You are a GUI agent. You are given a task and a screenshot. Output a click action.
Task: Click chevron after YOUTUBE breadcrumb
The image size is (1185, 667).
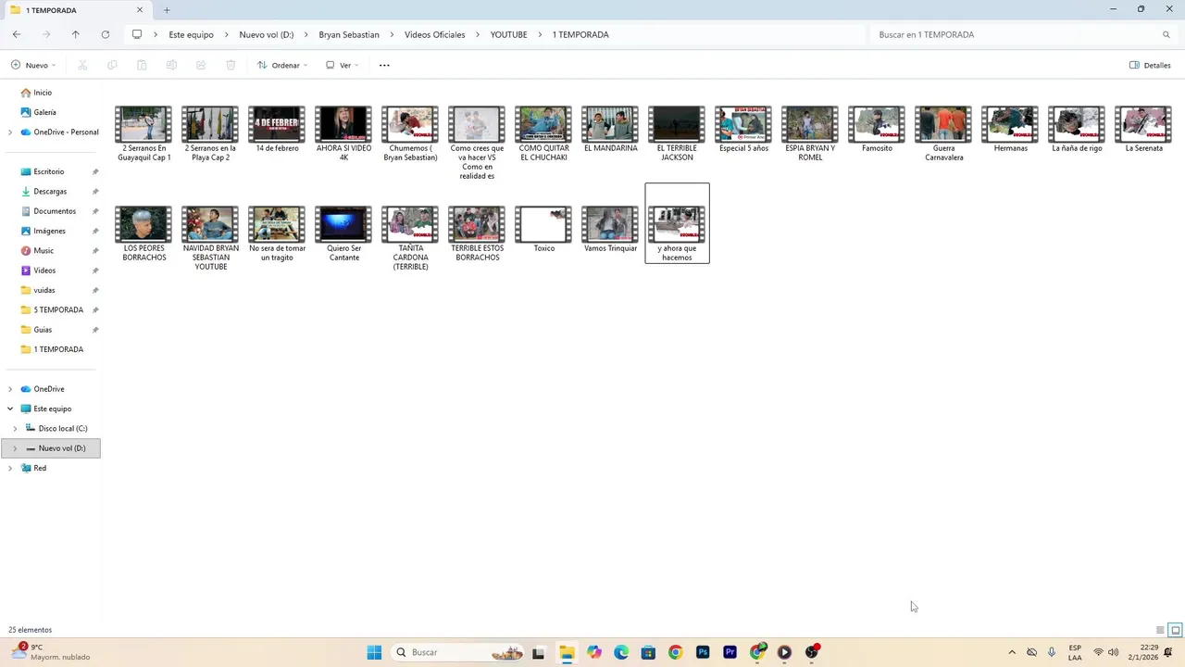click(541, 34)
